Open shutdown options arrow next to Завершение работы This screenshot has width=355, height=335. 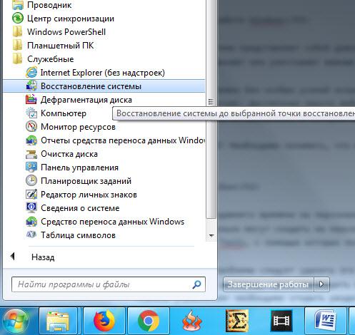[x=321, y=284]
